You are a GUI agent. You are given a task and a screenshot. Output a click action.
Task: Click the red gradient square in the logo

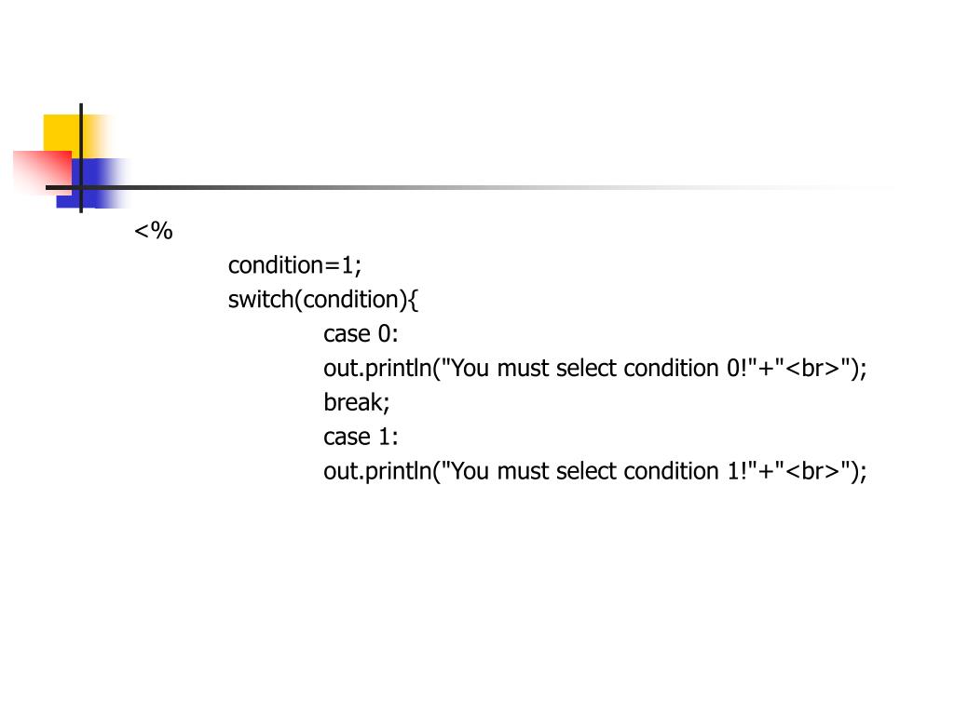[x=42, y=173]
